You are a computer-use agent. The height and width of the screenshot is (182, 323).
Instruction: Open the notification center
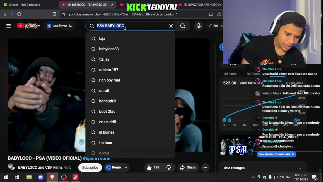[314, 177]
